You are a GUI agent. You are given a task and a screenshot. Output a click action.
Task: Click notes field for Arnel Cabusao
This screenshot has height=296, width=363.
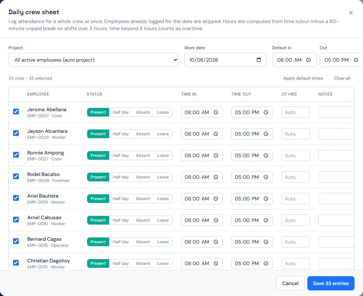(x=336, y=220)
